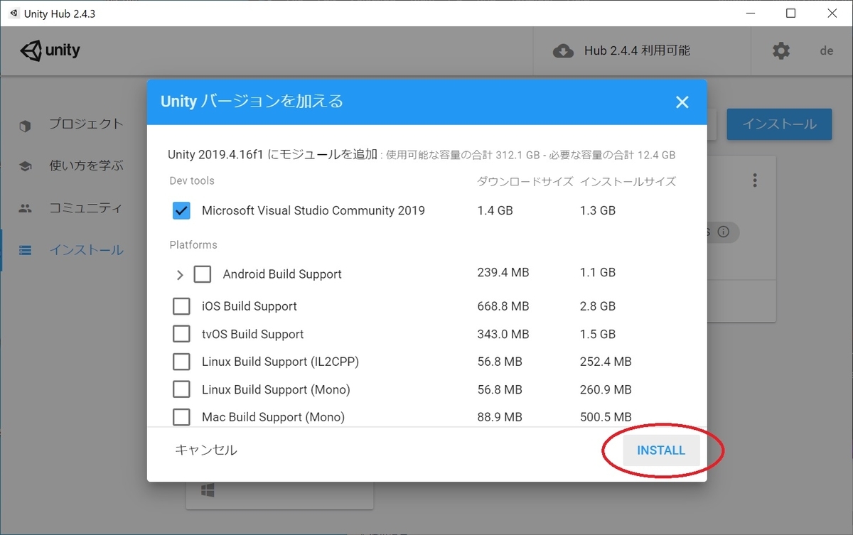Open the three-dot menu on install card
This screenshot has width=853, height=535.
755,180
